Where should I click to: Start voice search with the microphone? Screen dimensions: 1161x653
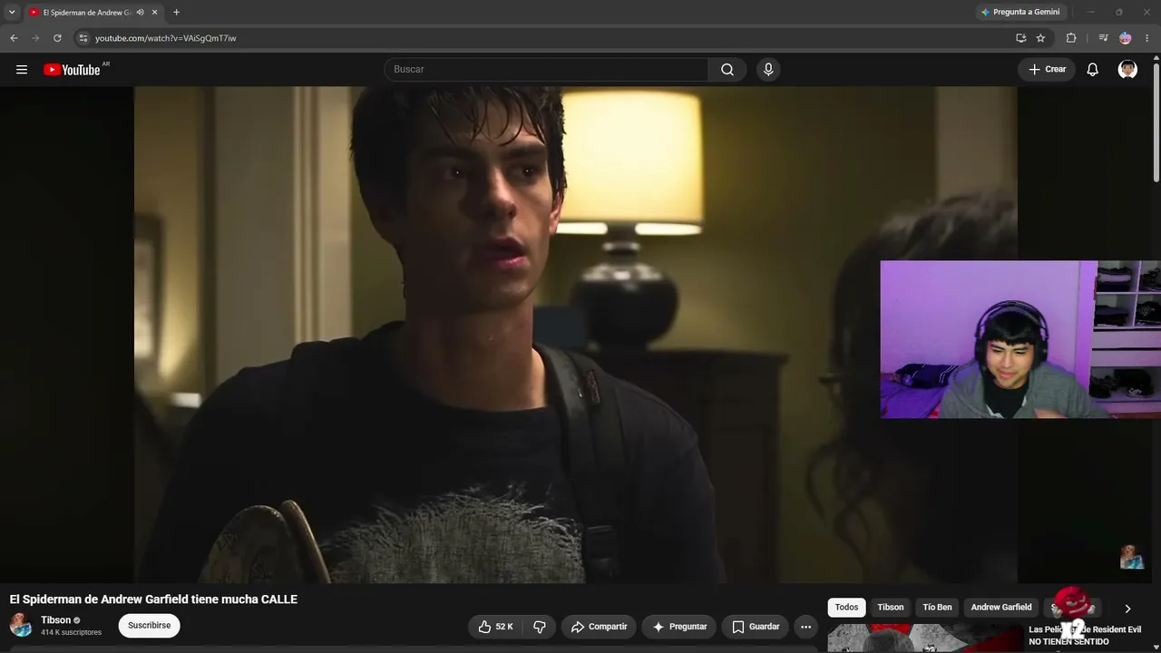(768, 70)
